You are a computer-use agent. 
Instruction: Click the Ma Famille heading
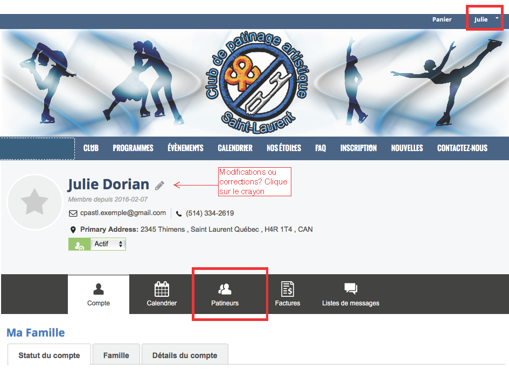coord(36,332)
